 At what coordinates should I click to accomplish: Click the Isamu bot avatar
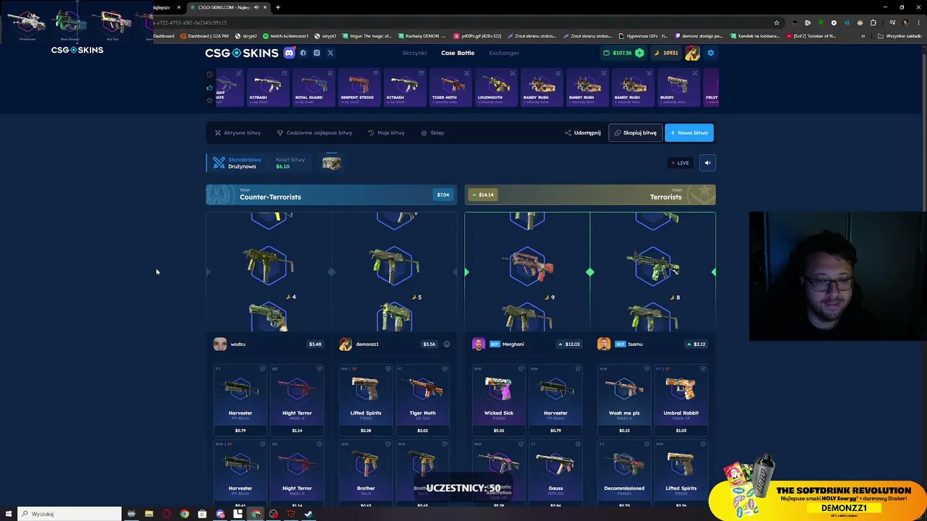(604, 344)
